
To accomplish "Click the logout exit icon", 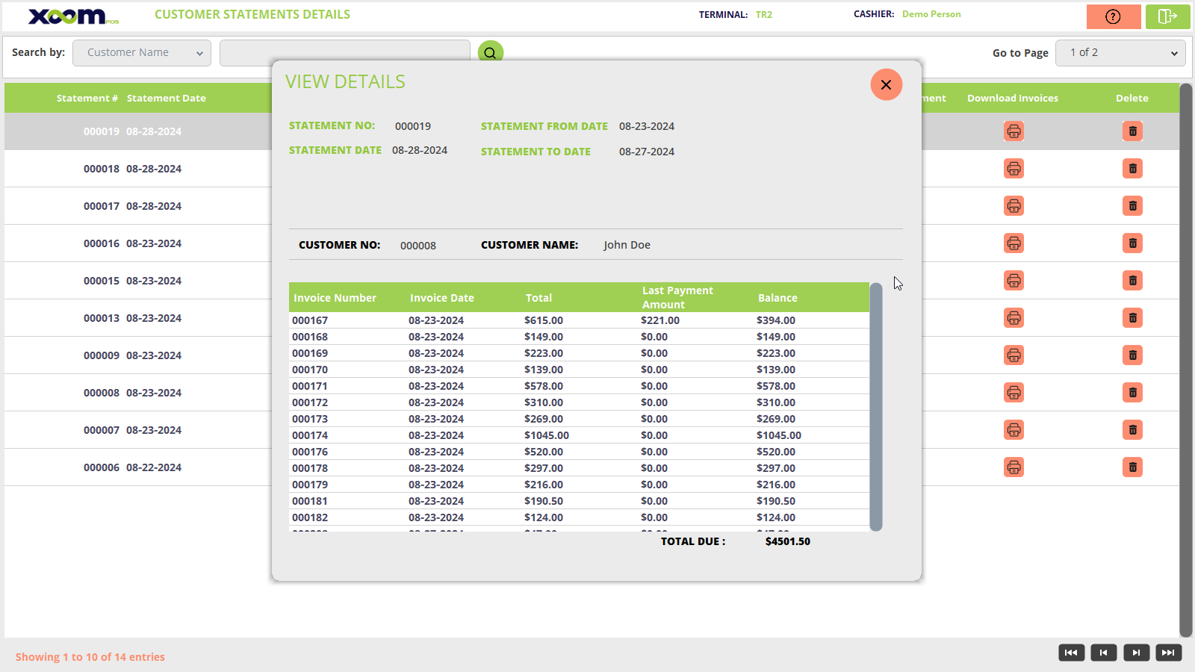I will (x=1167, y=16).
